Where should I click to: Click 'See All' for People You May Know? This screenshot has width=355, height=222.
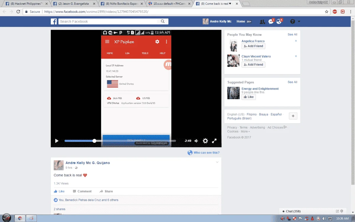292,35
